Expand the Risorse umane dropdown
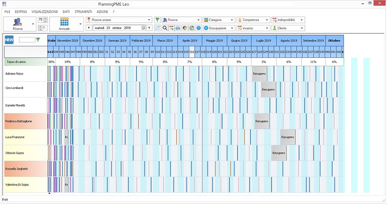Image resolution: width=387 pixels, height=204 pixels. pos(149,20)
